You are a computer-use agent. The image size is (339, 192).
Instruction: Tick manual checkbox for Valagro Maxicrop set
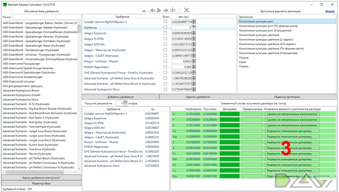pyautogui.click(x=165, y=50)
